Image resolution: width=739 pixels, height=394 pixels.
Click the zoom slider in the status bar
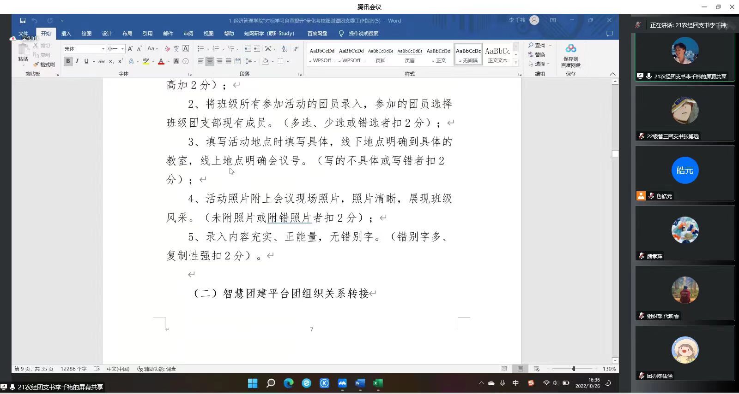[573, 369]
